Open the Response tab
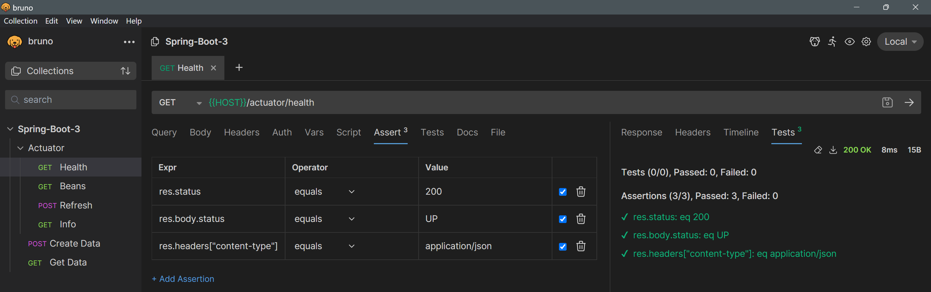The image size is (931, 292). click(x=642, y=132)
